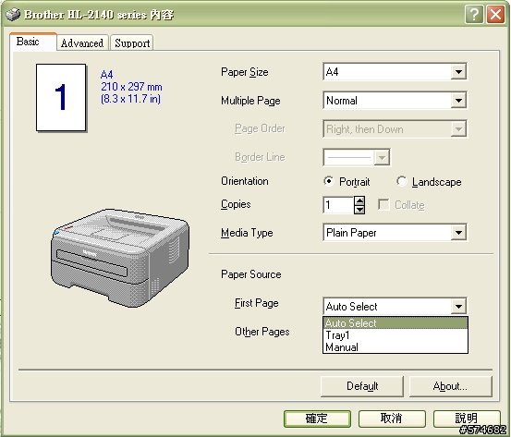The width and height of the screenshot is (511, 437).
Task: Open the About... dialog
Action: pos(450,386)
